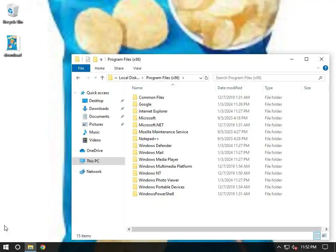Open the File tab
The image size is (336, 252).
[81, 68]
